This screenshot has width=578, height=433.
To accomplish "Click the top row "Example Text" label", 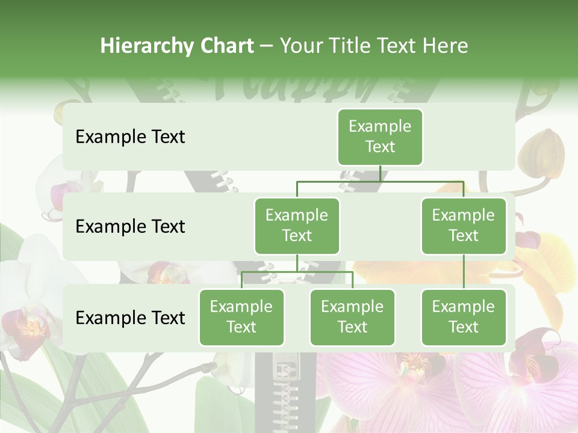I will (130, 137).
